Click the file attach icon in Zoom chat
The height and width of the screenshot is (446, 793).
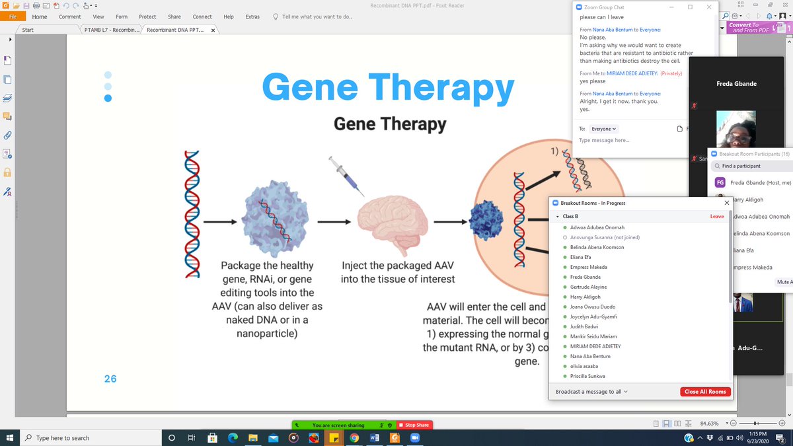[x=680, y=129]
